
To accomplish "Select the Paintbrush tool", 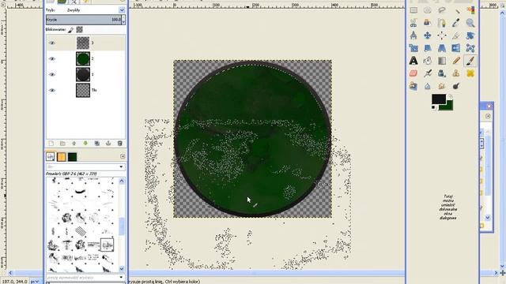I will (x=470, y=61).
